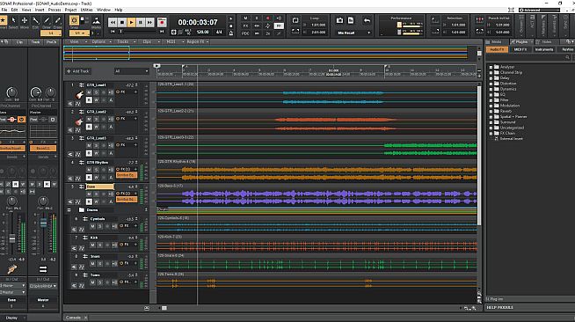Mute the GTR_Lead1 track 1
The image size is (575, 322).
(89, 92)
